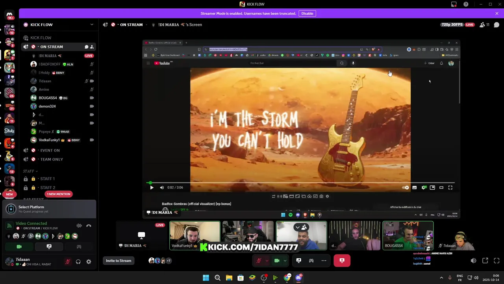Toggle deafen headphones in user panel
Screen dimensions: 504x284
coord(78,262)
